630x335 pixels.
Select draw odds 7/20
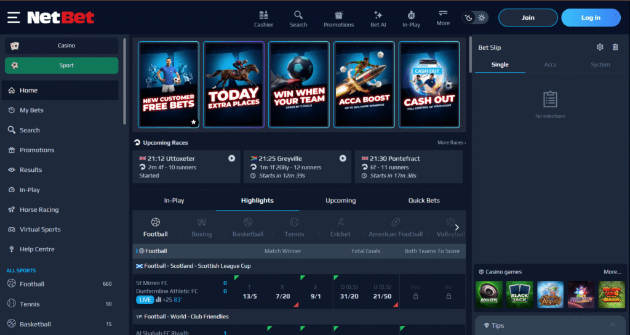click(283, 292)
